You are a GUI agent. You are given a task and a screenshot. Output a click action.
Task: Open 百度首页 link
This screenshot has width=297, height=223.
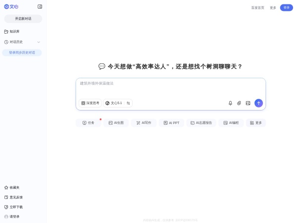tap(257, 8)
